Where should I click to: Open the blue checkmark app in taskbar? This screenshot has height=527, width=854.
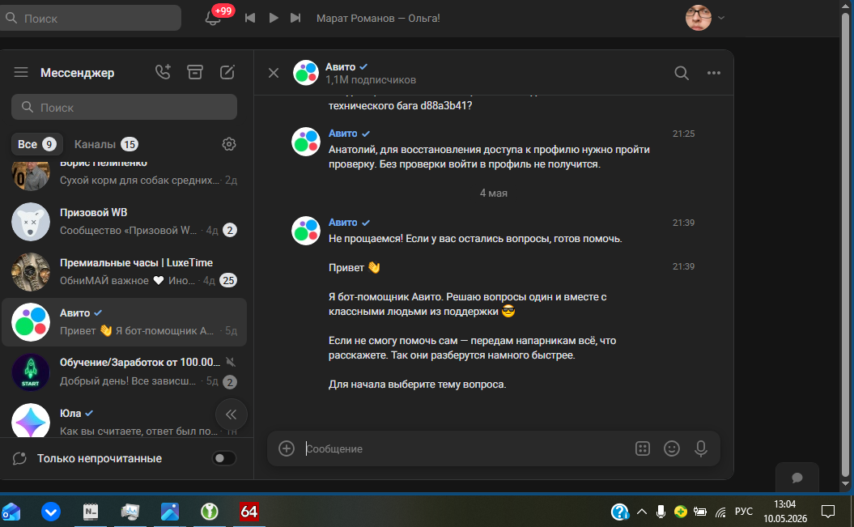point(51,512)
